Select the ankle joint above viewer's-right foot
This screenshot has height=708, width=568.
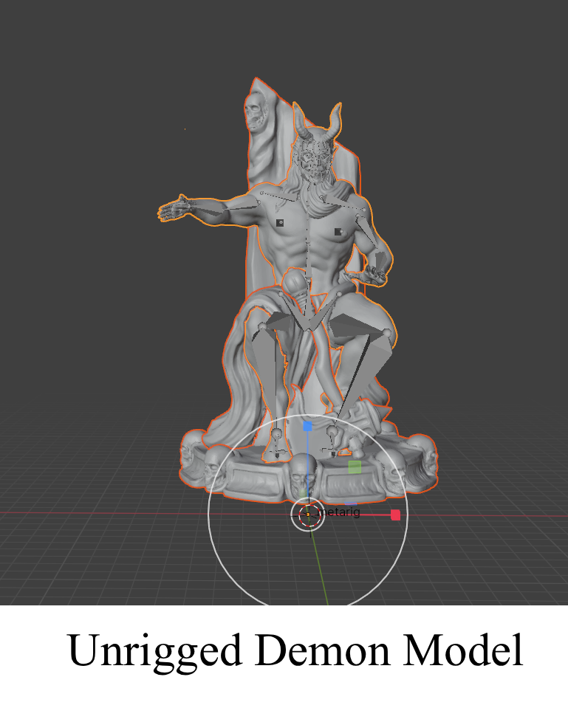[333, 430]
